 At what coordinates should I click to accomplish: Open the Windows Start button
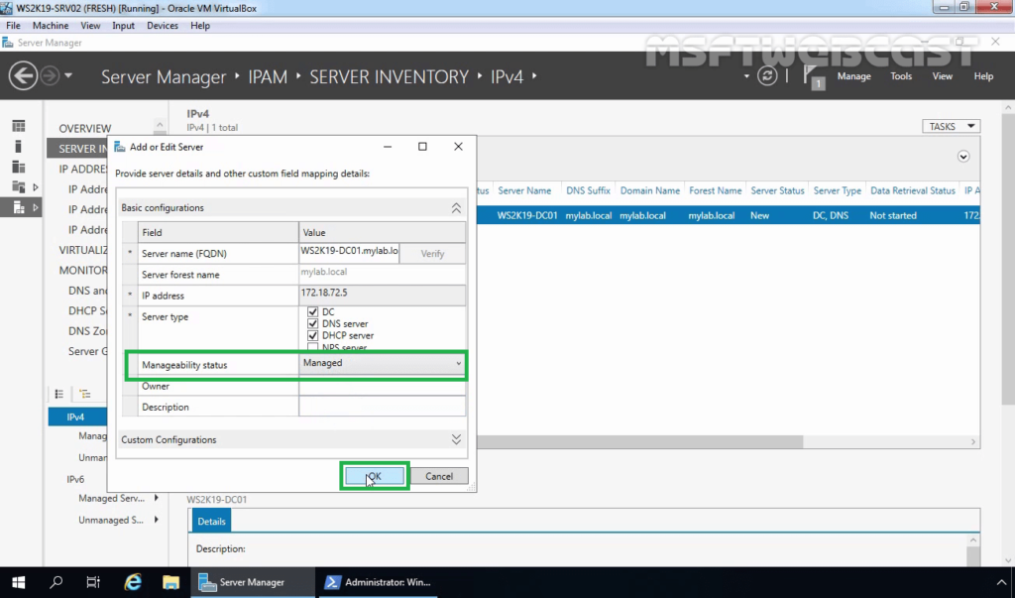click(x=18, y=582)
